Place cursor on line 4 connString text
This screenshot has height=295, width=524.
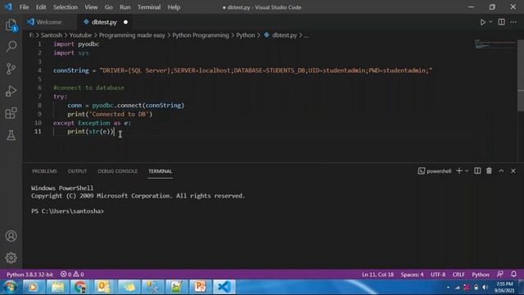tap(71, 70)
